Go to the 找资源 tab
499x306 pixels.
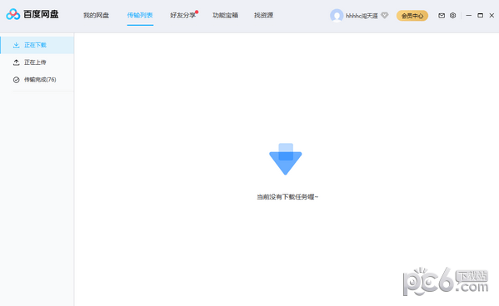263,15
